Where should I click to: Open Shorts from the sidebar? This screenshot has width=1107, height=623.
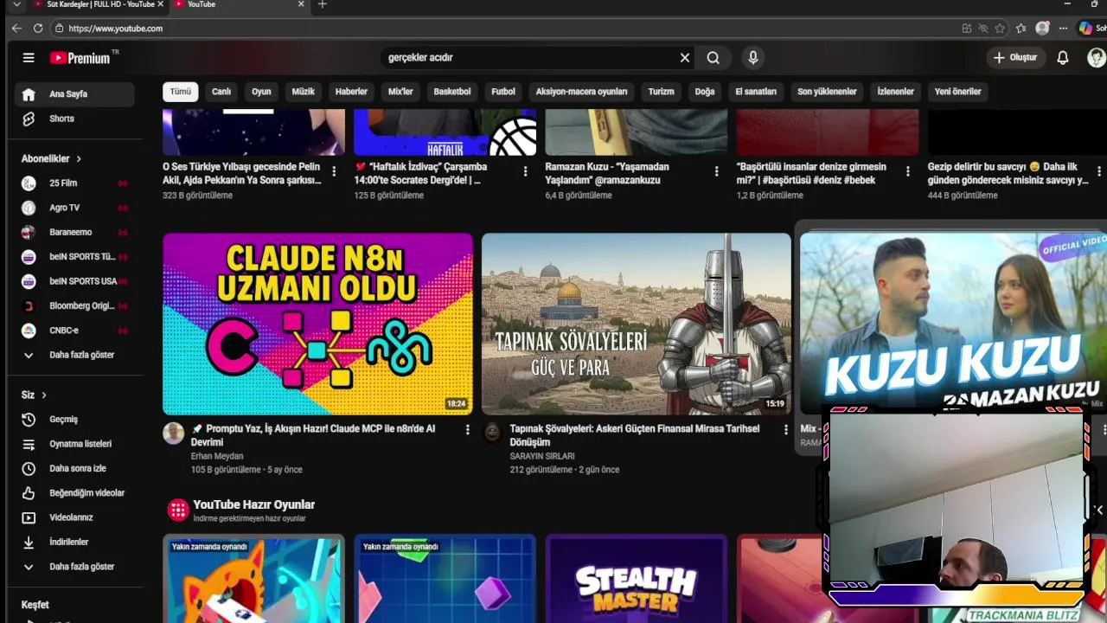pyautogui.click(x=74, y=119)
